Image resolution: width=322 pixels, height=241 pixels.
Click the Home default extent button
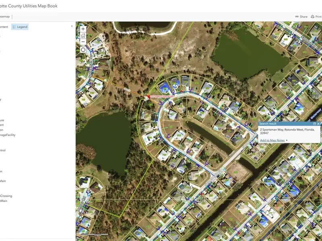coord(83,35)
